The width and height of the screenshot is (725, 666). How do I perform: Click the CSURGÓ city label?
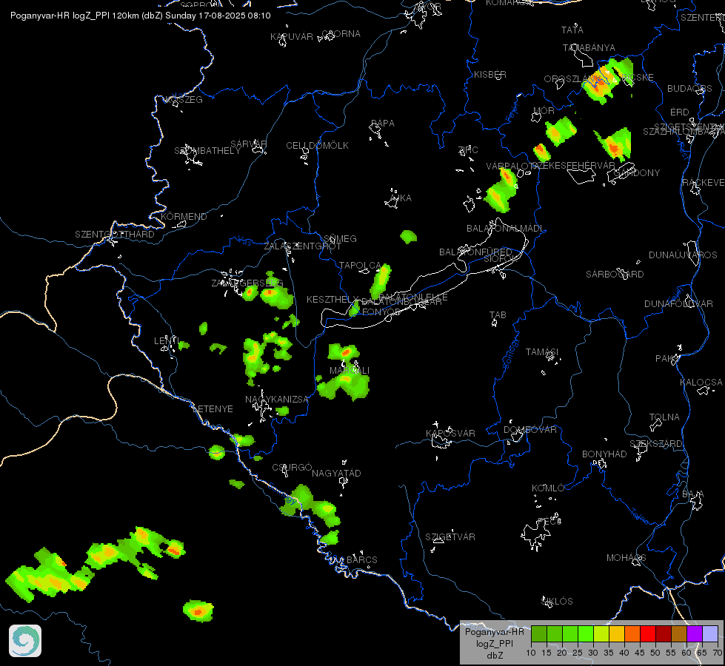pyautogui.click(x=293, y=468)
